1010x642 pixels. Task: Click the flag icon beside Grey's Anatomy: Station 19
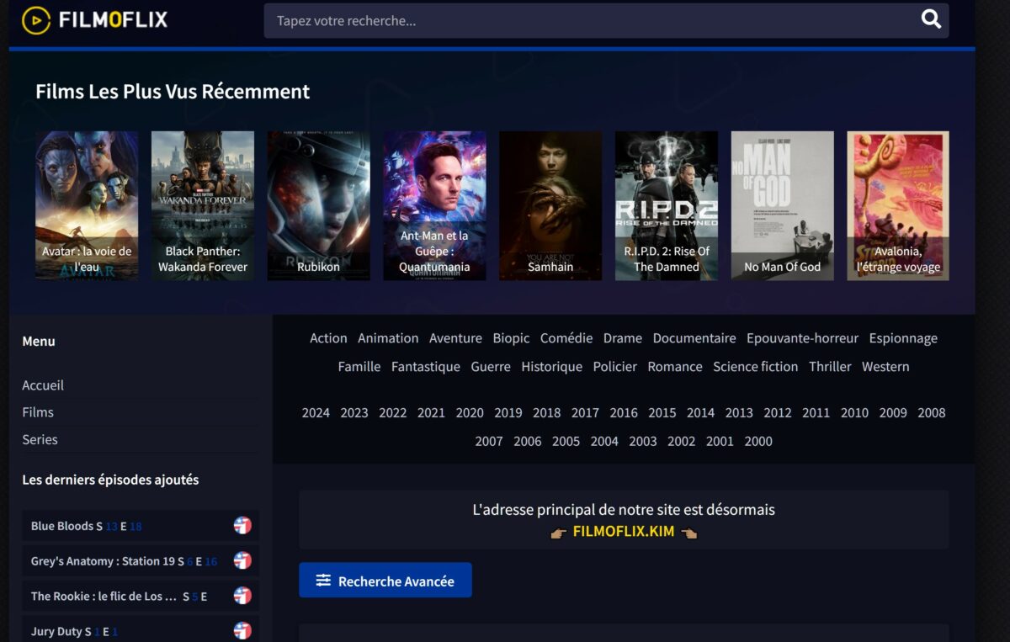point(242,560)
